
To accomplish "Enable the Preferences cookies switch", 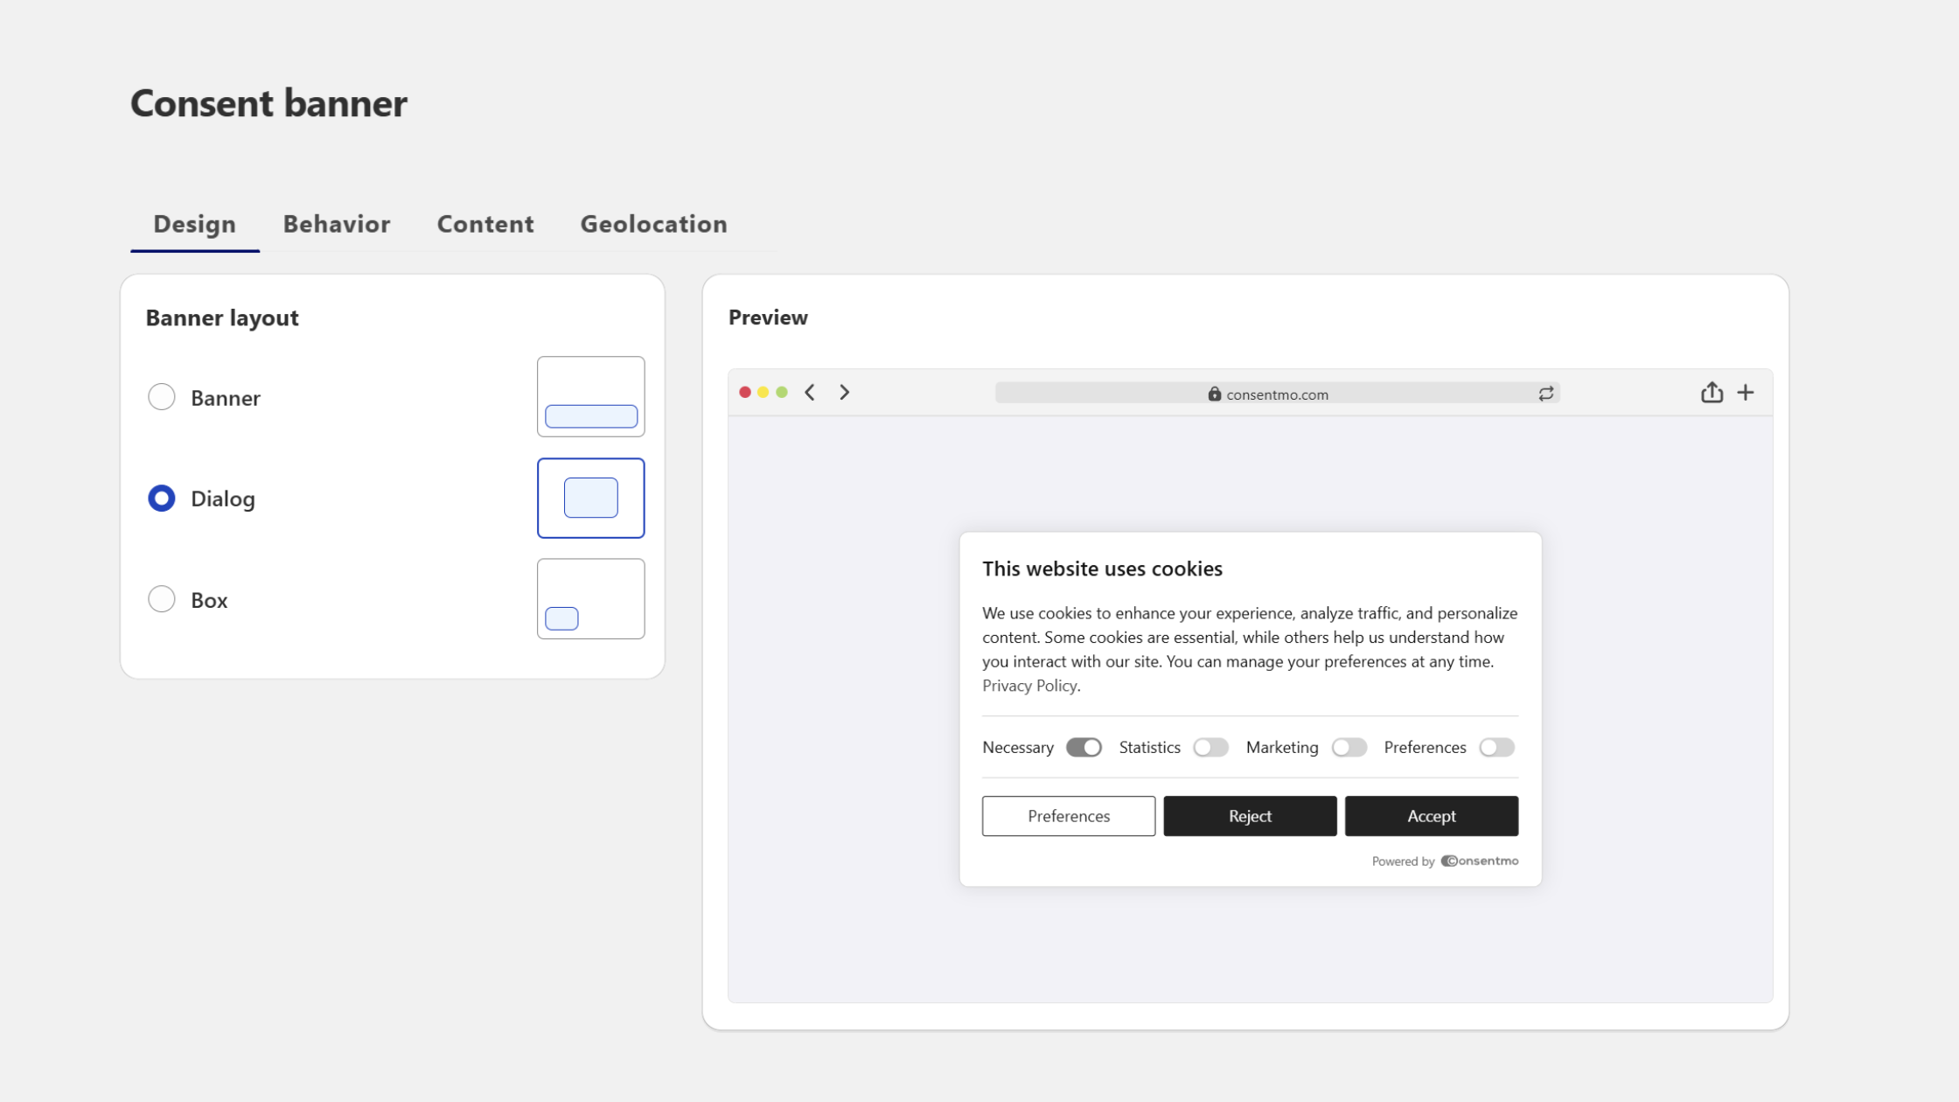I will click(1496, 747).
